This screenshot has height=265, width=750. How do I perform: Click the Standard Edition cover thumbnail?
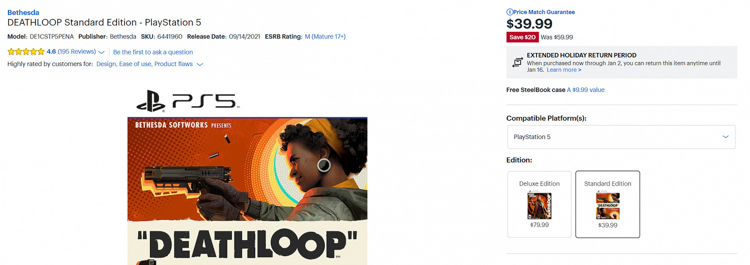click(607, 206)
